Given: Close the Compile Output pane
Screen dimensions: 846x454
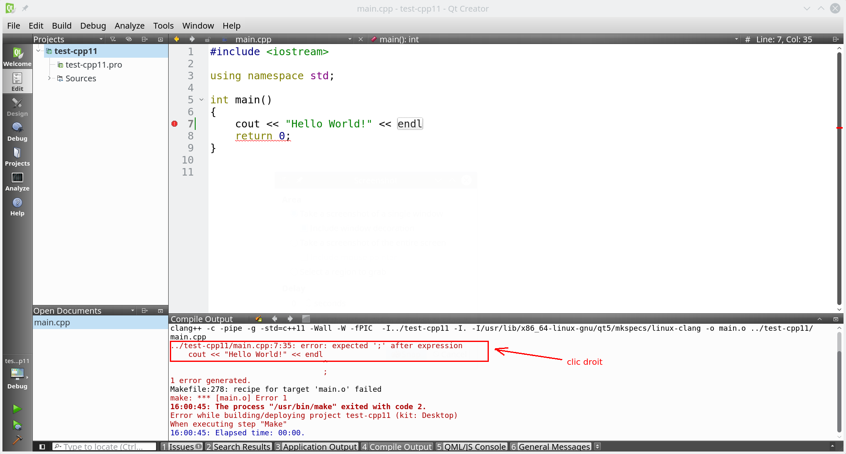Looking at the screenshot, I should pos(836,319).
